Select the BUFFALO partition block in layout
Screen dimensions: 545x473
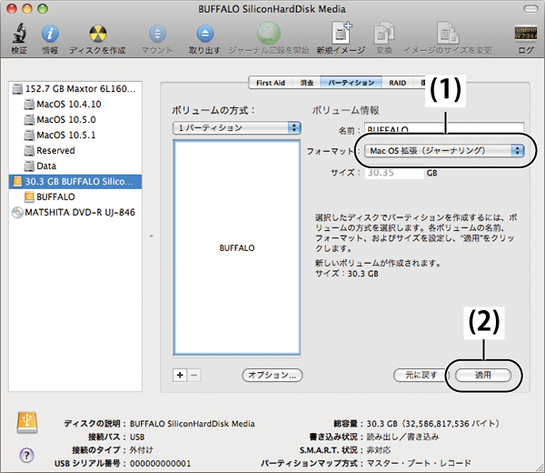[x=237, y=247]
